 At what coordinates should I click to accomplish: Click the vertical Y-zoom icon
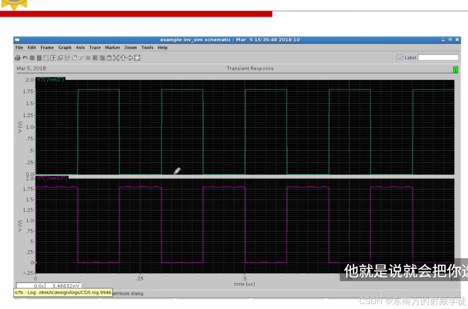130,58
